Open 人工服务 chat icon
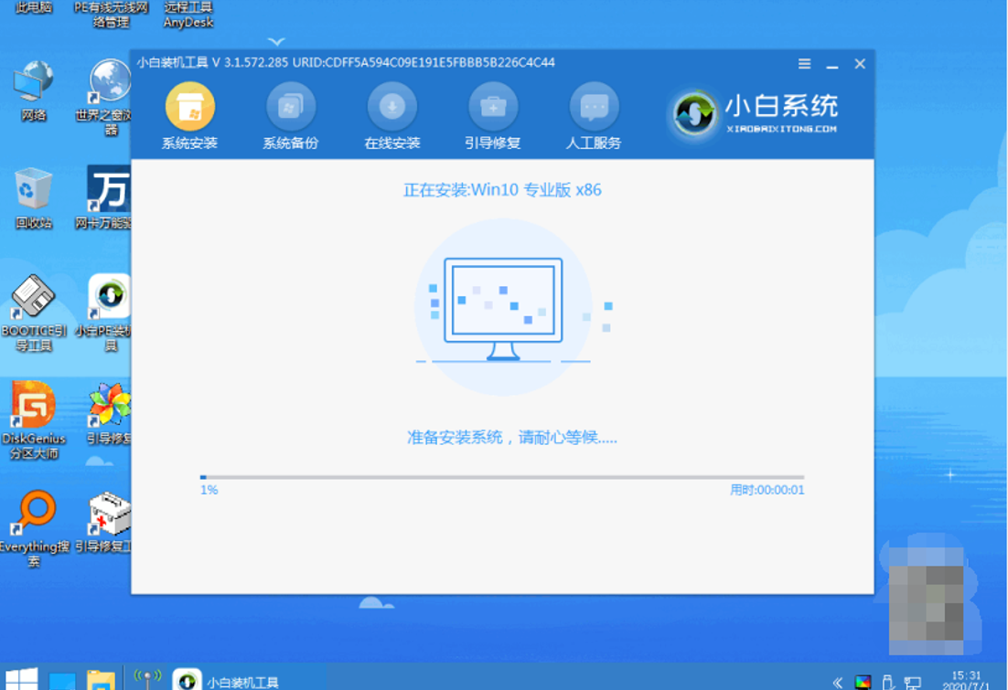 [x=594, y=107]
